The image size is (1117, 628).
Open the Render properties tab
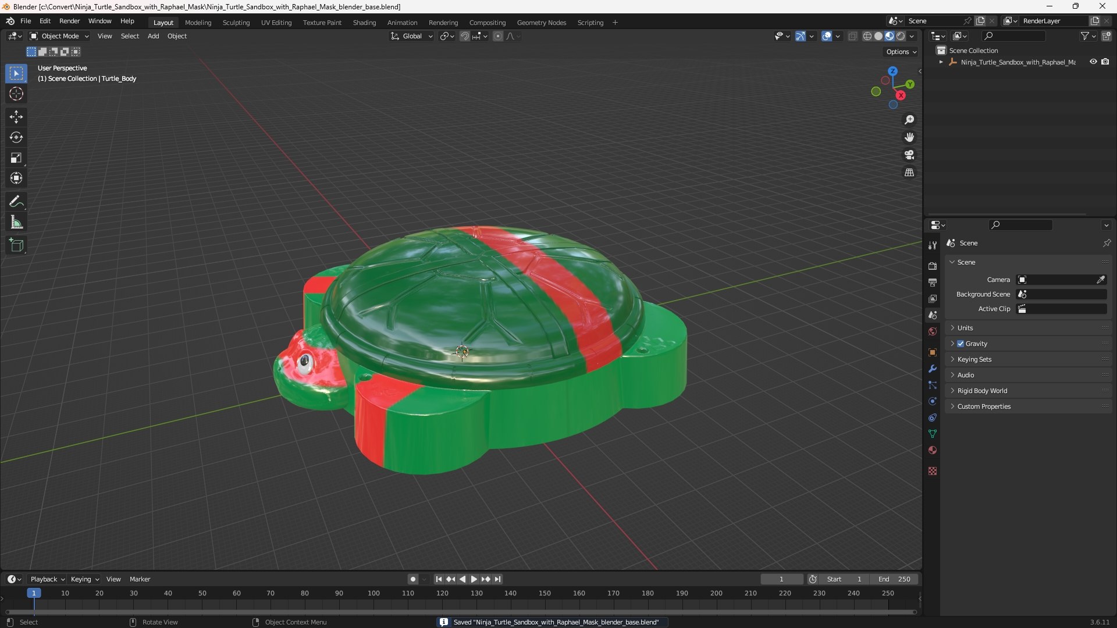coord(933,266)
